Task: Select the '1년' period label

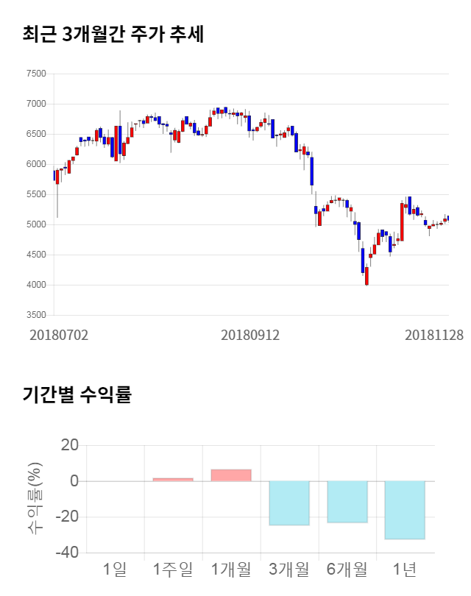Action: click(405, 569)
